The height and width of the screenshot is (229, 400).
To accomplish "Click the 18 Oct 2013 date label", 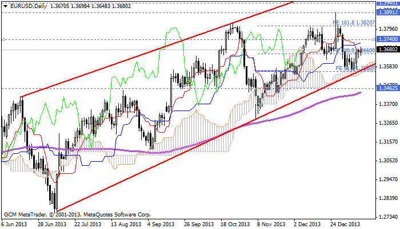I will click(x=235, y=224).
